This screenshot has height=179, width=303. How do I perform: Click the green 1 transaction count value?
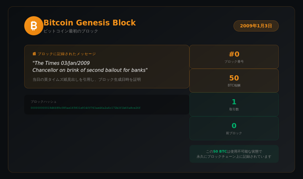(234, 102)
